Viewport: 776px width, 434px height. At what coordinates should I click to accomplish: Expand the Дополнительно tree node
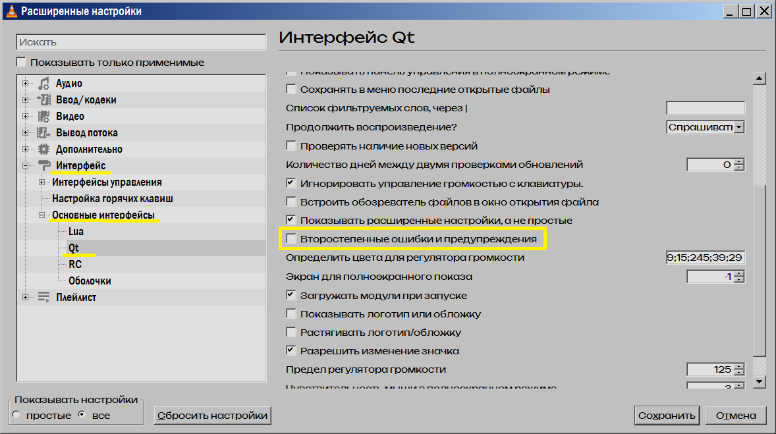(x=25, y=149)
